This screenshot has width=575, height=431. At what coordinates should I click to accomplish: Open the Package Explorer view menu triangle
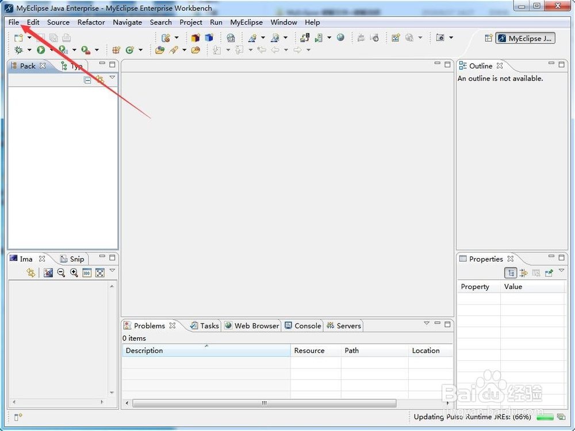[x=112, y=78]
